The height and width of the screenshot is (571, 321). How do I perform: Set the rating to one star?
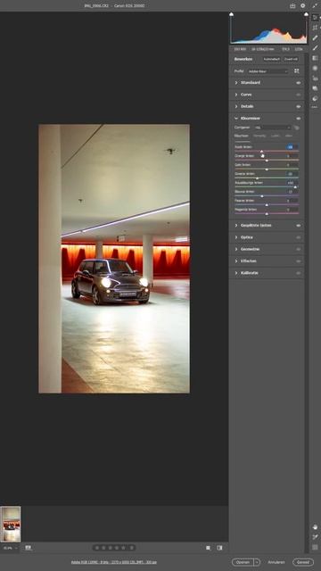coord(97,548)
